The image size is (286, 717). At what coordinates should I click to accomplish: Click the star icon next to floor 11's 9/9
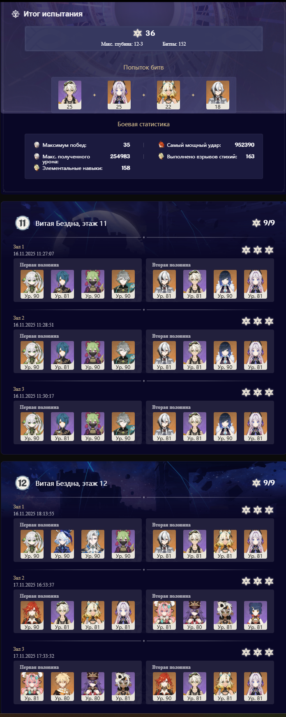pyautogui.click(x=256, y=223)
